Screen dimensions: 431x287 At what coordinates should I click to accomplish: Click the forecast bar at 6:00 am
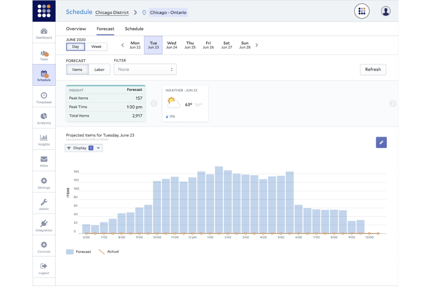pos(86,229)
